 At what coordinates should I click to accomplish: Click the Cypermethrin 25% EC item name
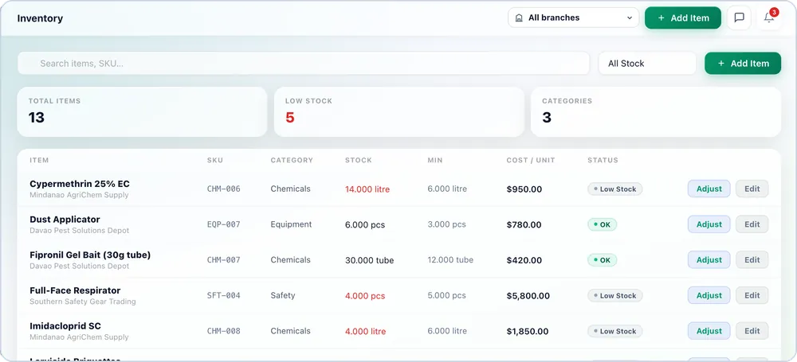(80, 184)
